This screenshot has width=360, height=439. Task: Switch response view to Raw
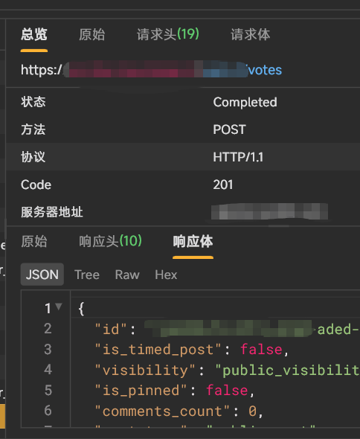[127, 275]
